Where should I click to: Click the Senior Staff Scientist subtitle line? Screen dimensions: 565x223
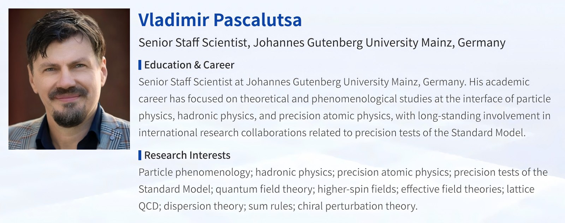(x=322, y=43)
